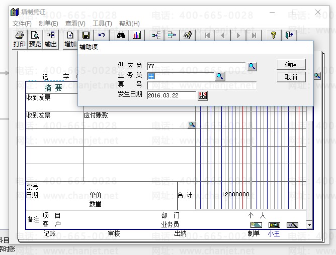Click the 取消 button
The image size is (336, 255).
(x=291, y=77)
